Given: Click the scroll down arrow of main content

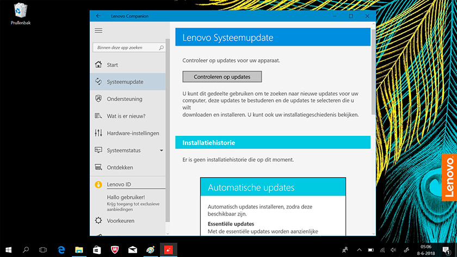Looking at the screenshot, I should [373, 233].
